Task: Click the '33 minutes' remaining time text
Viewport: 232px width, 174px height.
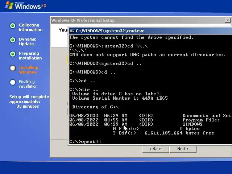Action: click(28, 106)
